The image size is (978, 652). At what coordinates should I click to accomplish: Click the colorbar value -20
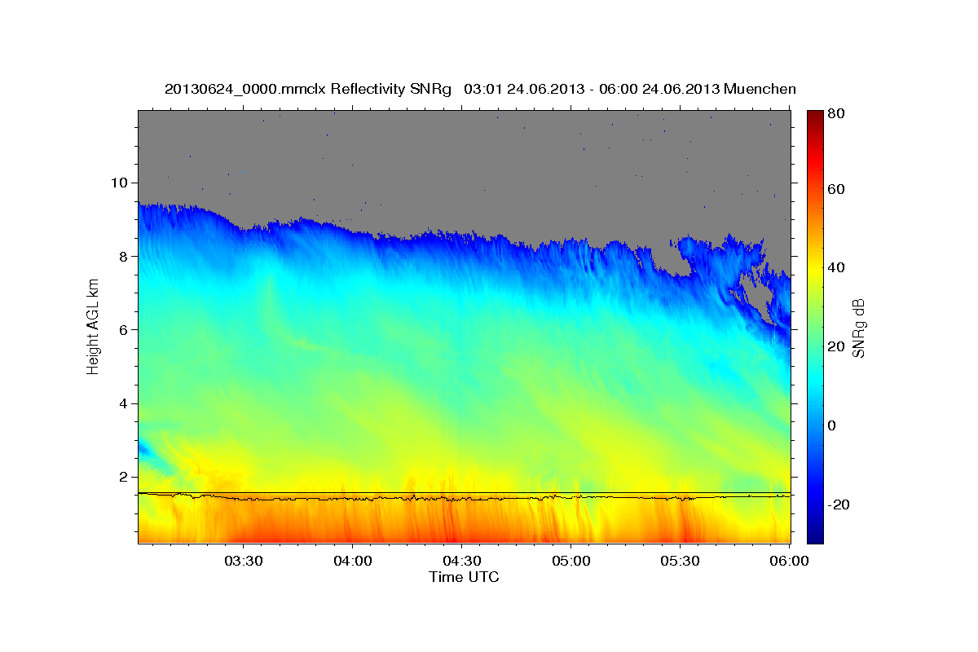[x=840, y=504]
